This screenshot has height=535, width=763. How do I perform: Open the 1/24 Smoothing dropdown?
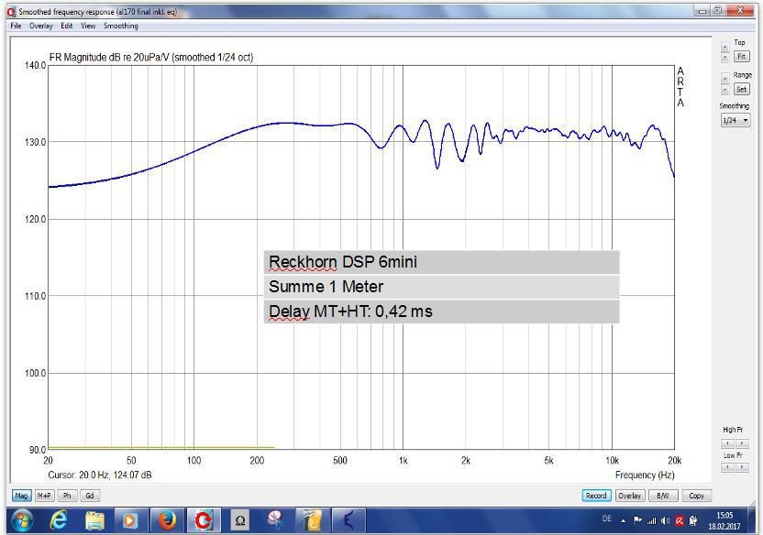click(735, 120)
